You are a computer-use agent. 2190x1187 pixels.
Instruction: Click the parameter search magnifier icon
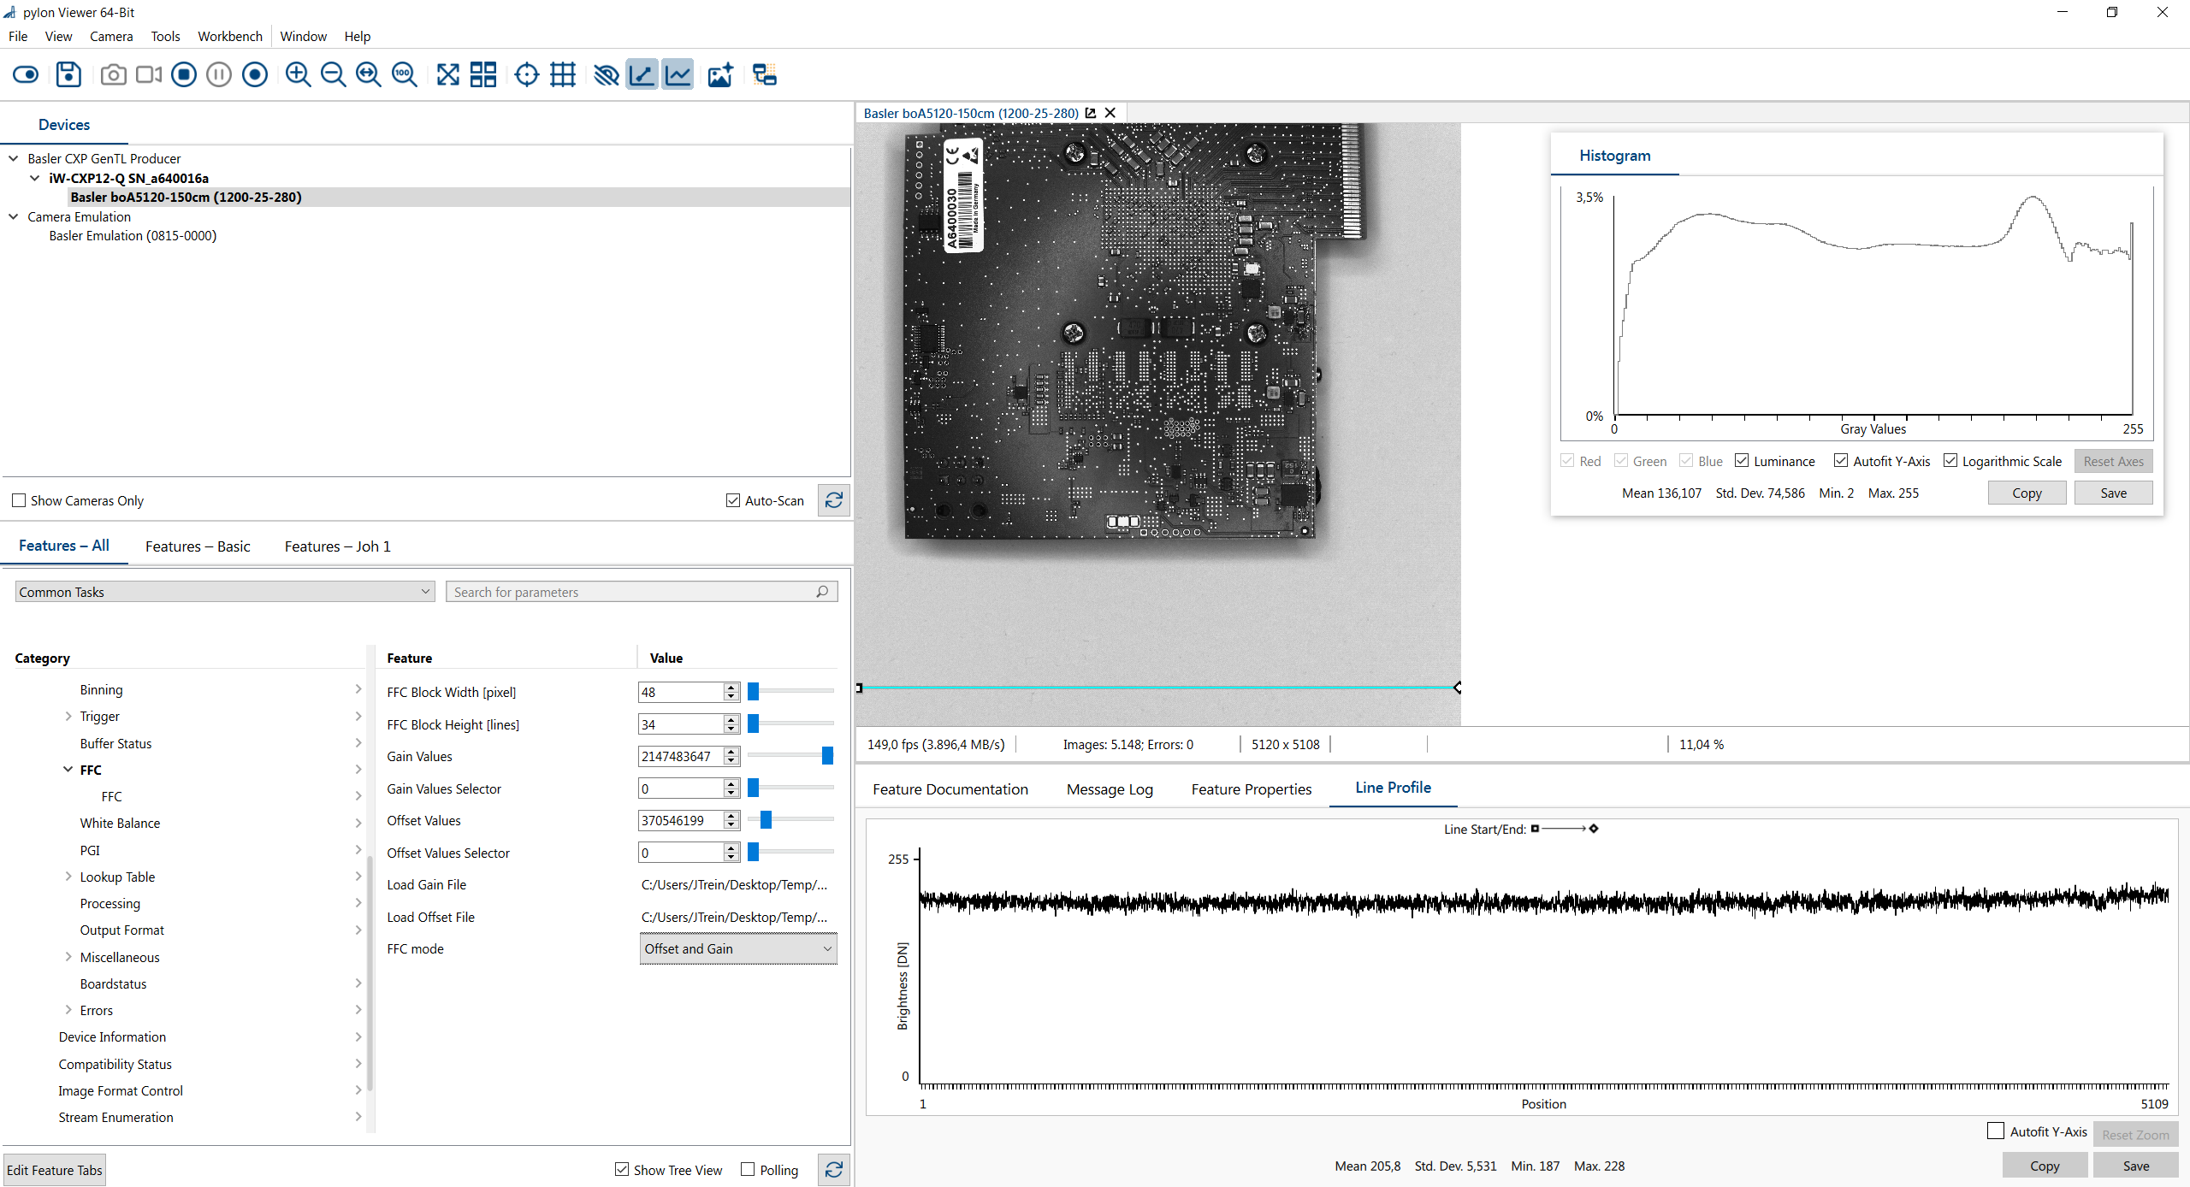pos(822,592)
